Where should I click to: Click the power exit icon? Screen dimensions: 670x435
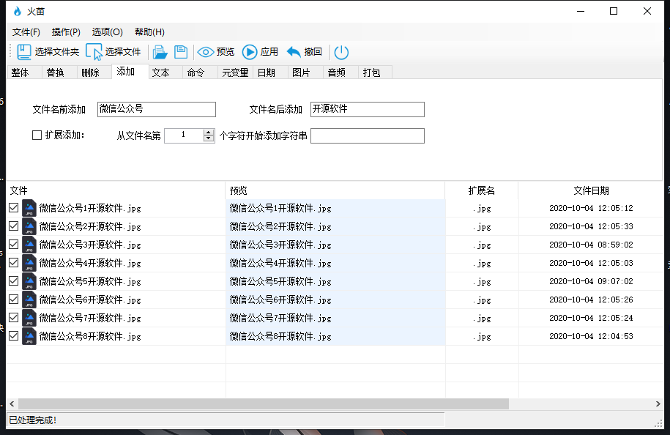(x=341, y=52)
